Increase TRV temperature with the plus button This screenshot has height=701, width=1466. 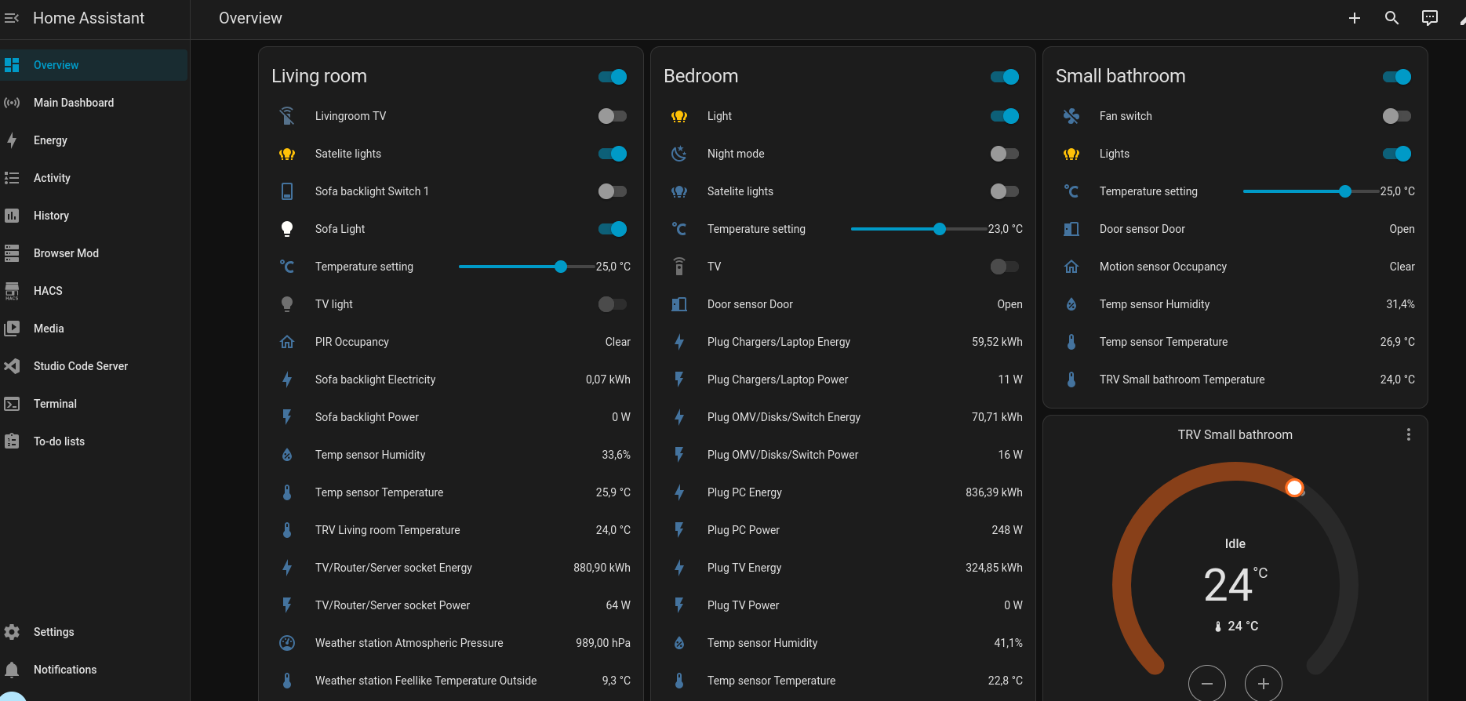tap(1263, 683)
